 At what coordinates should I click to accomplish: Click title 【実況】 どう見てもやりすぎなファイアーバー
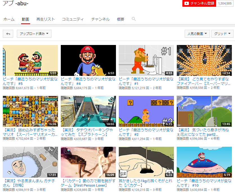(203, 81)
